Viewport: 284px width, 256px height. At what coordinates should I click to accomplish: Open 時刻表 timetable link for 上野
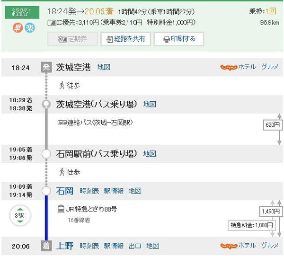pos(89,246)
